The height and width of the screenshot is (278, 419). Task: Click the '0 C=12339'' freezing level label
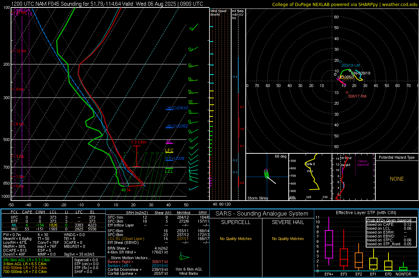175,158
